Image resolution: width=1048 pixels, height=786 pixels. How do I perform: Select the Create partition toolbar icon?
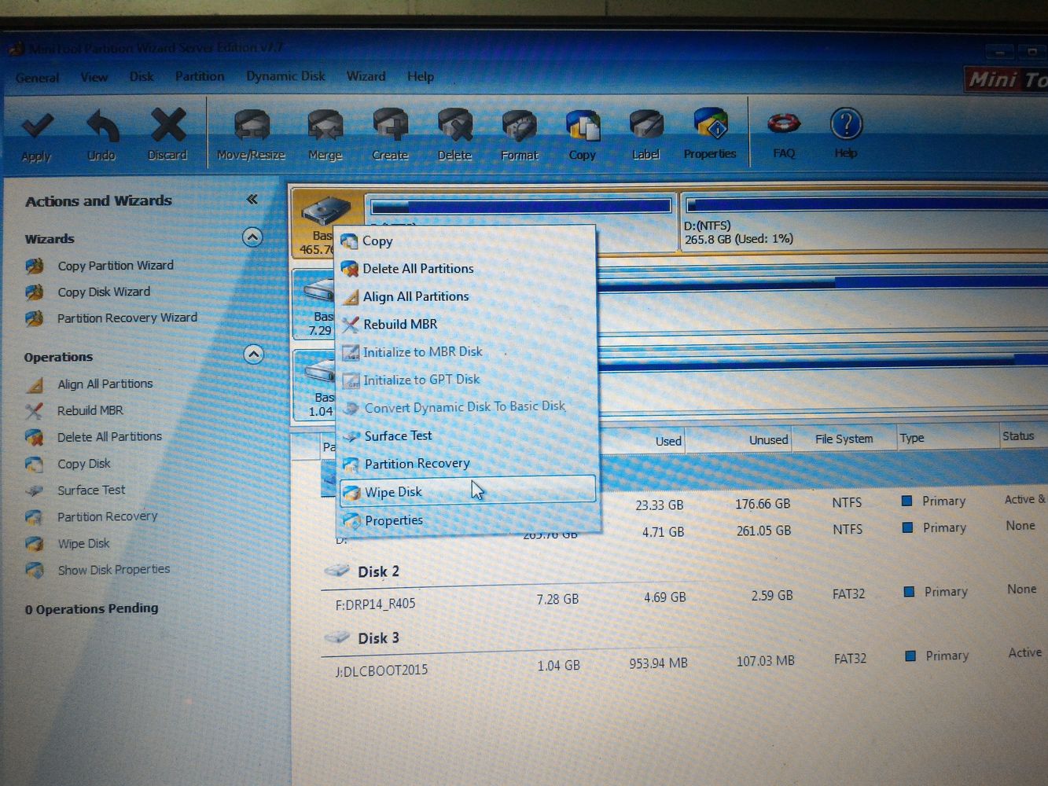(390, 126)
